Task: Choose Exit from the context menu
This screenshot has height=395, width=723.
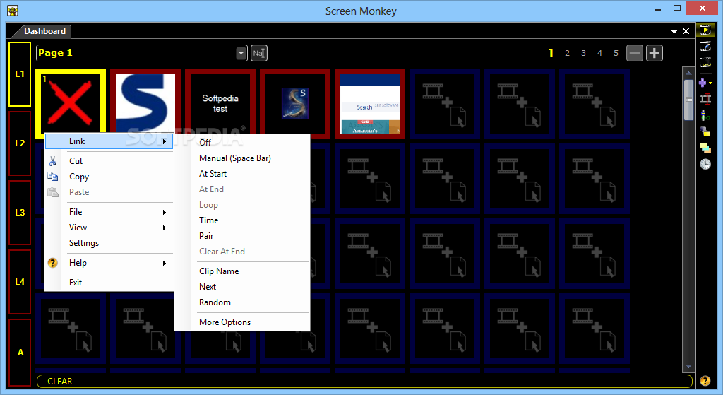Action: pos(109,283)
